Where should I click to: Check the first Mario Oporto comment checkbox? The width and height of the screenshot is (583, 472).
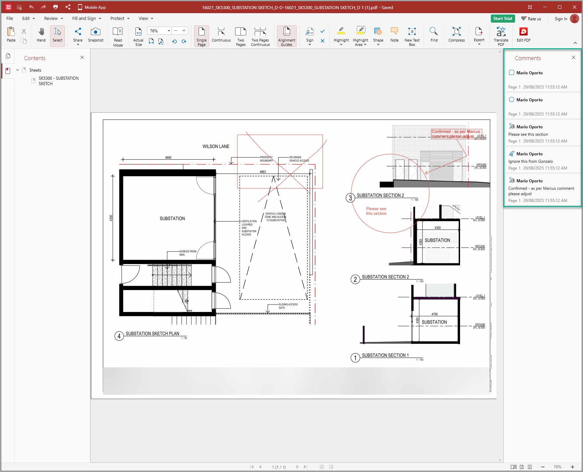[x=511, y=73]
